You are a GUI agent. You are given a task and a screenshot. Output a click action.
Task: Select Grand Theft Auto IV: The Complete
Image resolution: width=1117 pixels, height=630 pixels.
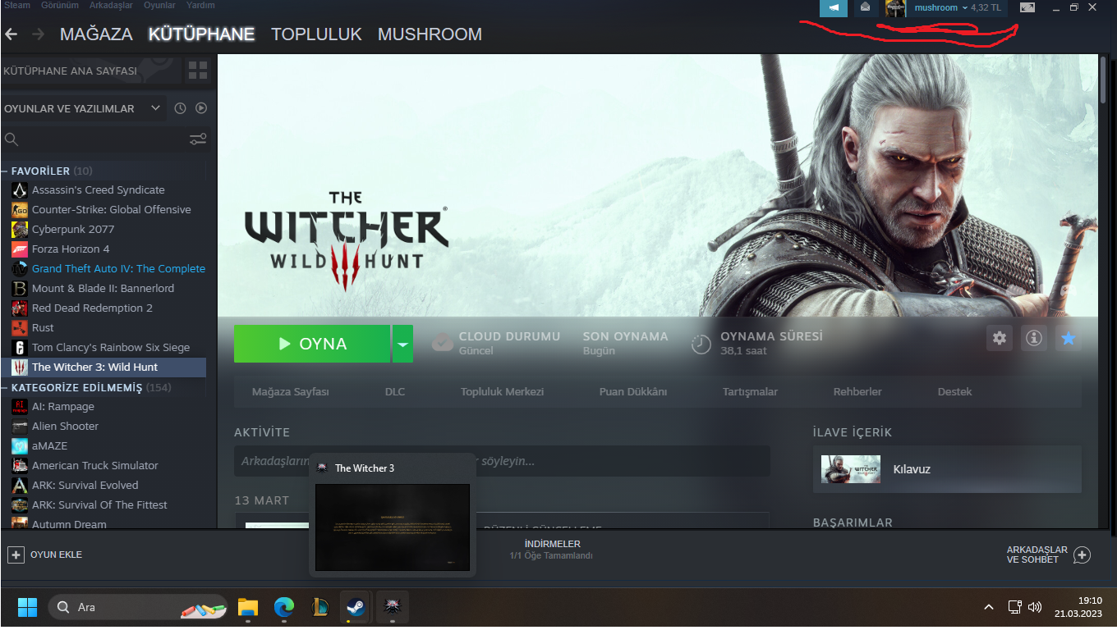118,268
